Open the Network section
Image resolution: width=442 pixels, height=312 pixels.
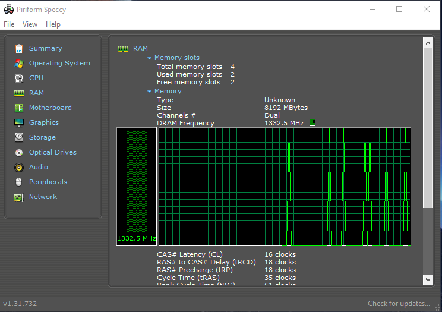[43, 197]
